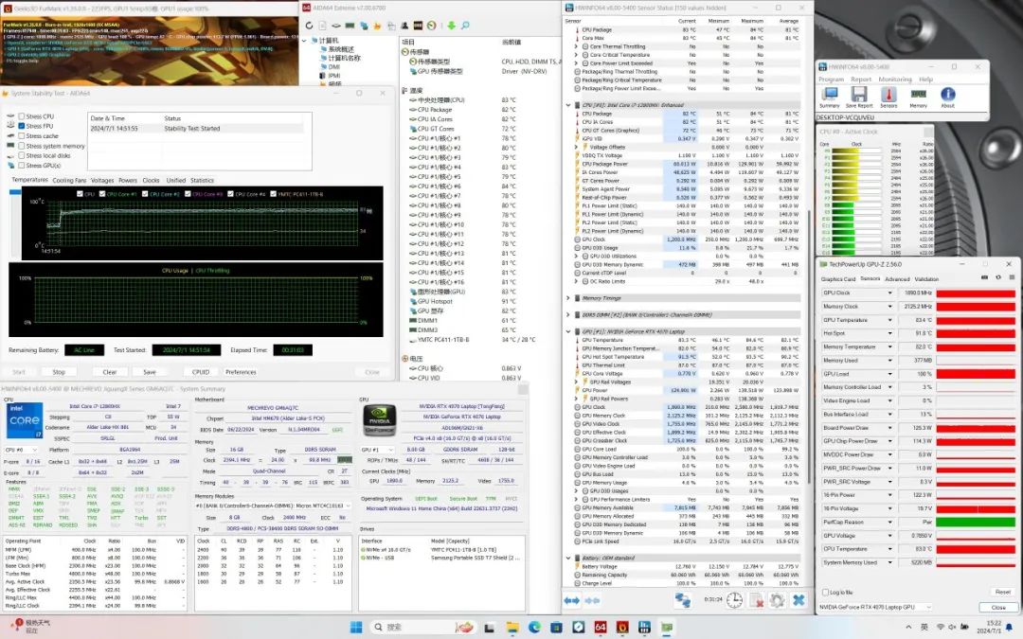
Task: Click the GPU Temperature red graph bar in GPU-Z
Action: pyautogui.click(x=976, y=320)
